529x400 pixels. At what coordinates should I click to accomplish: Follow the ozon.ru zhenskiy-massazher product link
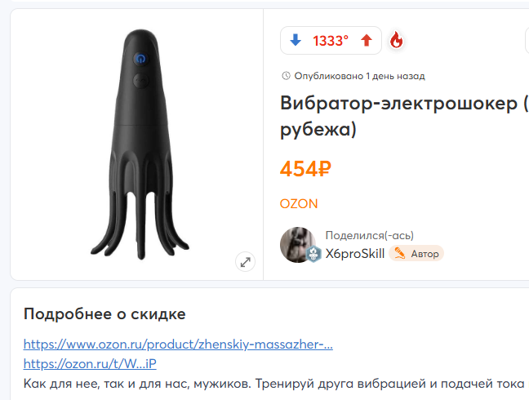178,344
